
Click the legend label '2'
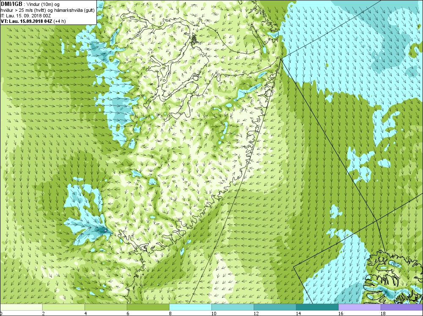coord(44,313)
